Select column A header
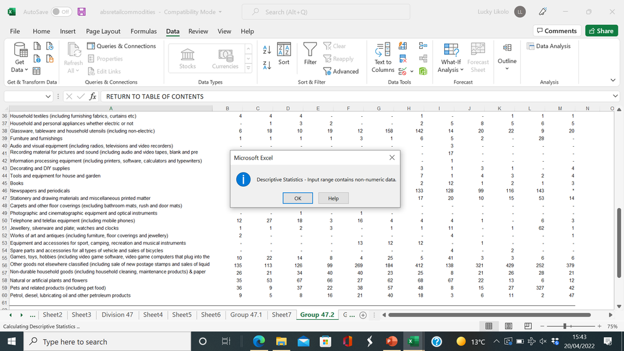This screenshot has height=351, width=624. coord(111,108)
